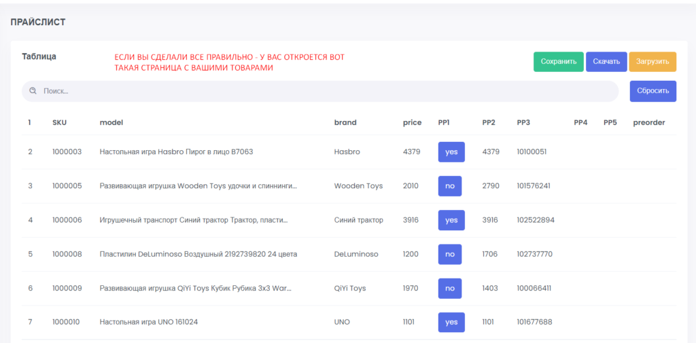This screenshot has height=343, width=696.
Task: Click the brand column header
Action: tap(345, 123)
